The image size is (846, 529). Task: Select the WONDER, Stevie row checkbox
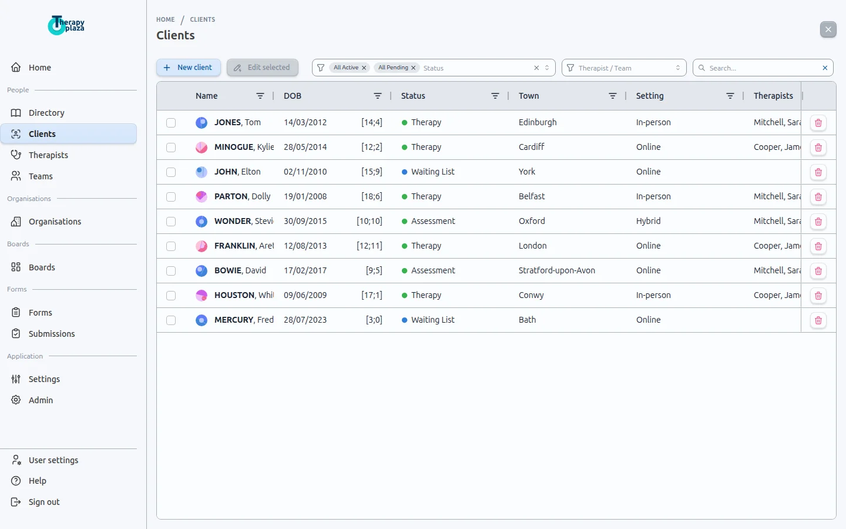tap(171, 222)
